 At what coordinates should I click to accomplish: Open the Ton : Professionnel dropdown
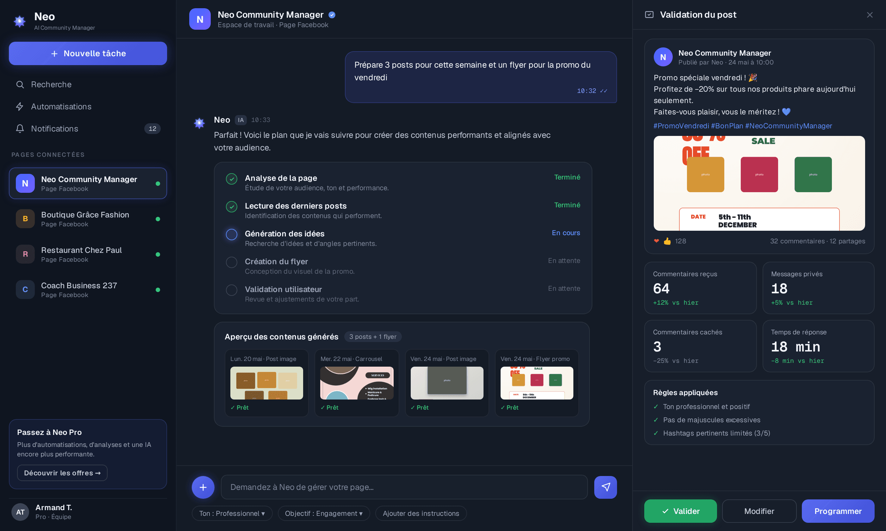click(x=232, y=514)
